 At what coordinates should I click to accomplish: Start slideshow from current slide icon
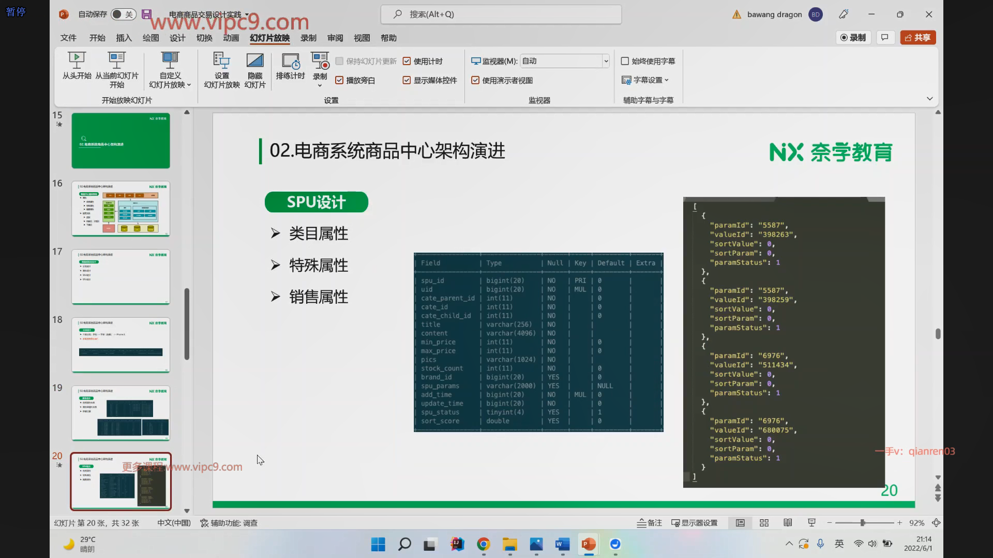116,60
